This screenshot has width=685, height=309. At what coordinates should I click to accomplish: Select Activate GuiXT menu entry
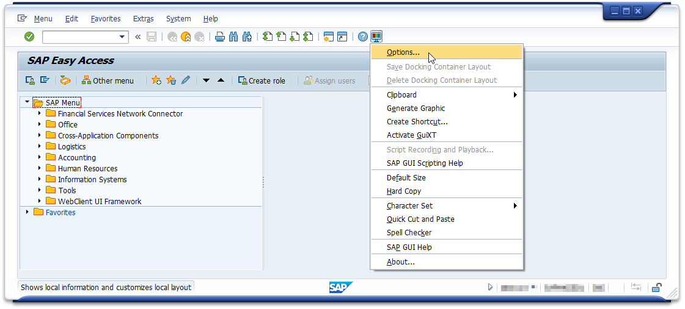tap(447, 135)
